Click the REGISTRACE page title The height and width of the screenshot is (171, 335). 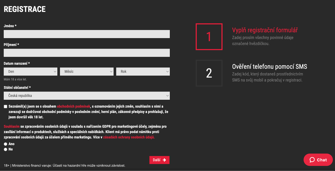pos(25,9)
